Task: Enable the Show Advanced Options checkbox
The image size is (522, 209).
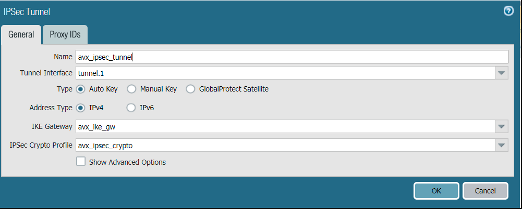Action: click(80, 162)
